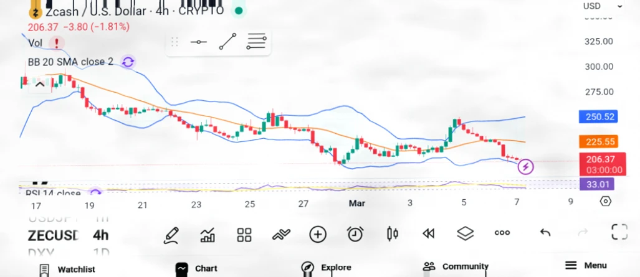Click the orange 225.55 price label
Screen dimensions: 640x277
598,142
